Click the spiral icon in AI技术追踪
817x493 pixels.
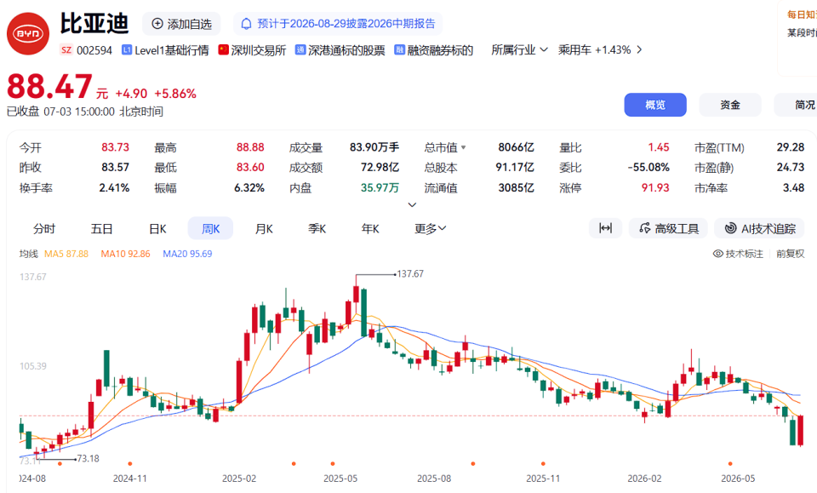click(x=731, y=228)
